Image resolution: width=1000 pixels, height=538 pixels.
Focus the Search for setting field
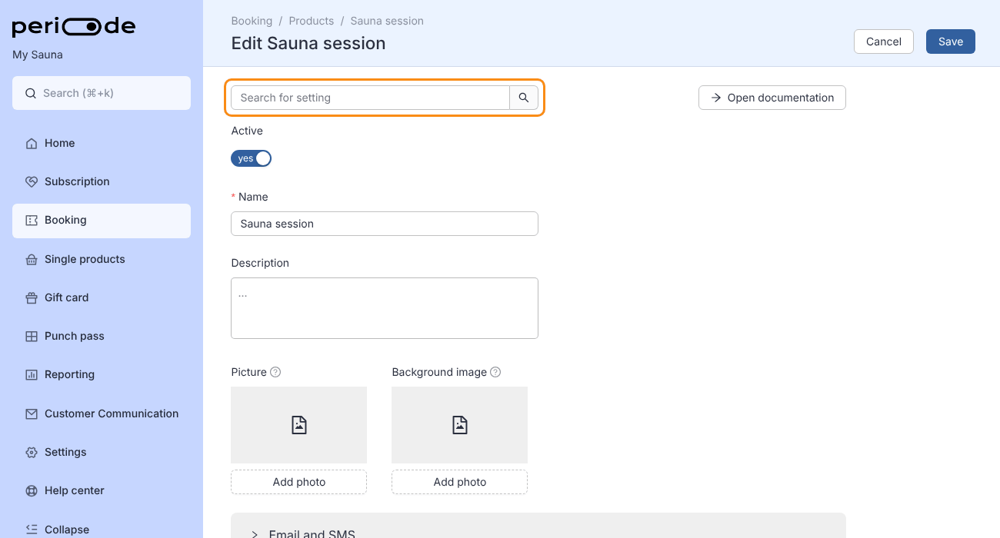tap(370, 98)
